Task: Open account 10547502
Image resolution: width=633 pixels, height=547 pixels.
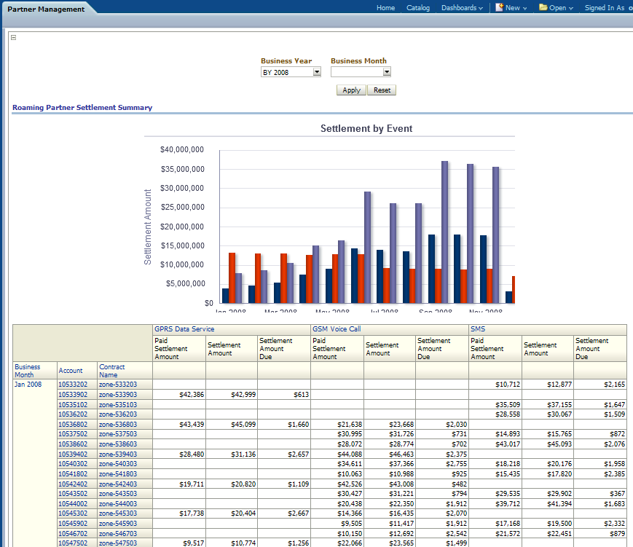Action: [73, 543]
